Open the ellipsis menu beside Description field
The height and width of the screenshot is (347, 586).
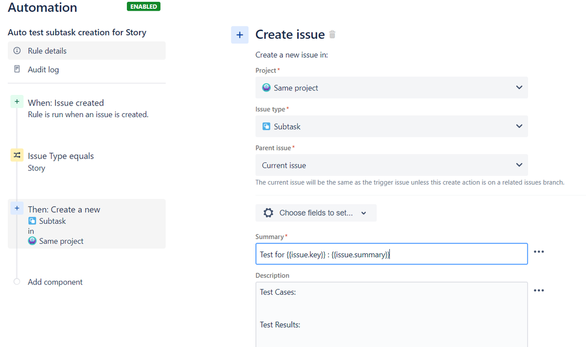[x=538, y=290]
